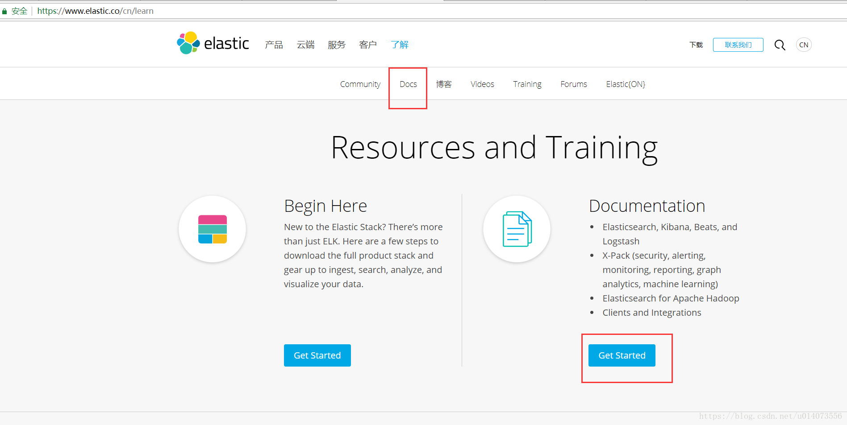
Task: Click the green secure lock icon
Action: (4, 11)
